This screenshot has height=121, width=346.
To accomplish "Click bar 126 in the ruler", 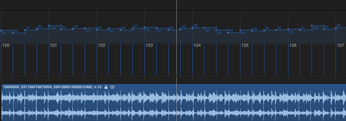I will coord(293,45).
